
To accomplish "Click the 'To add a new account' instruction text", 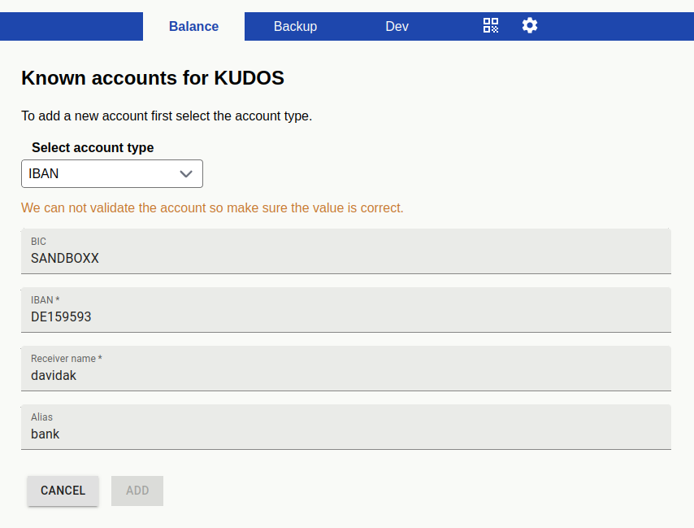I will tap(167, 116).
